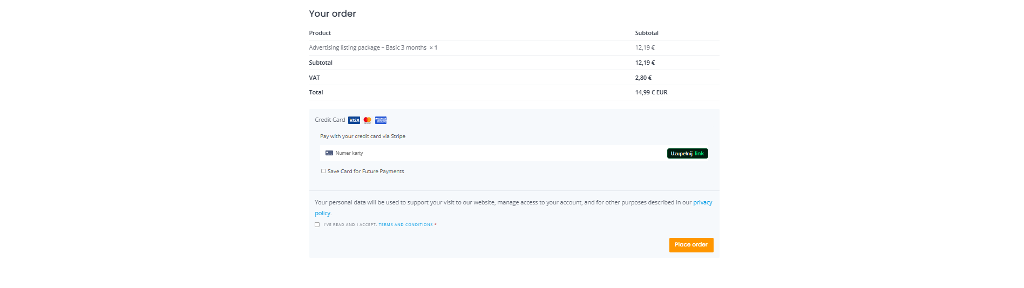Click the Visa card logo
This screenshot has height=288, width=1024.
tap(354, 120)
